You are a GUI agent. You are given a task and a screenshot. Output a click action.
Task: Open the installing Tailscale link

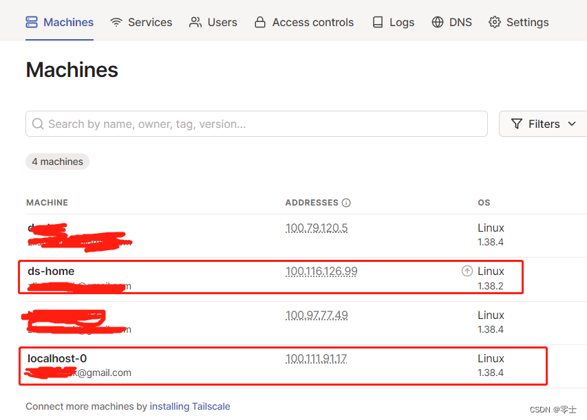coord(190,406)
